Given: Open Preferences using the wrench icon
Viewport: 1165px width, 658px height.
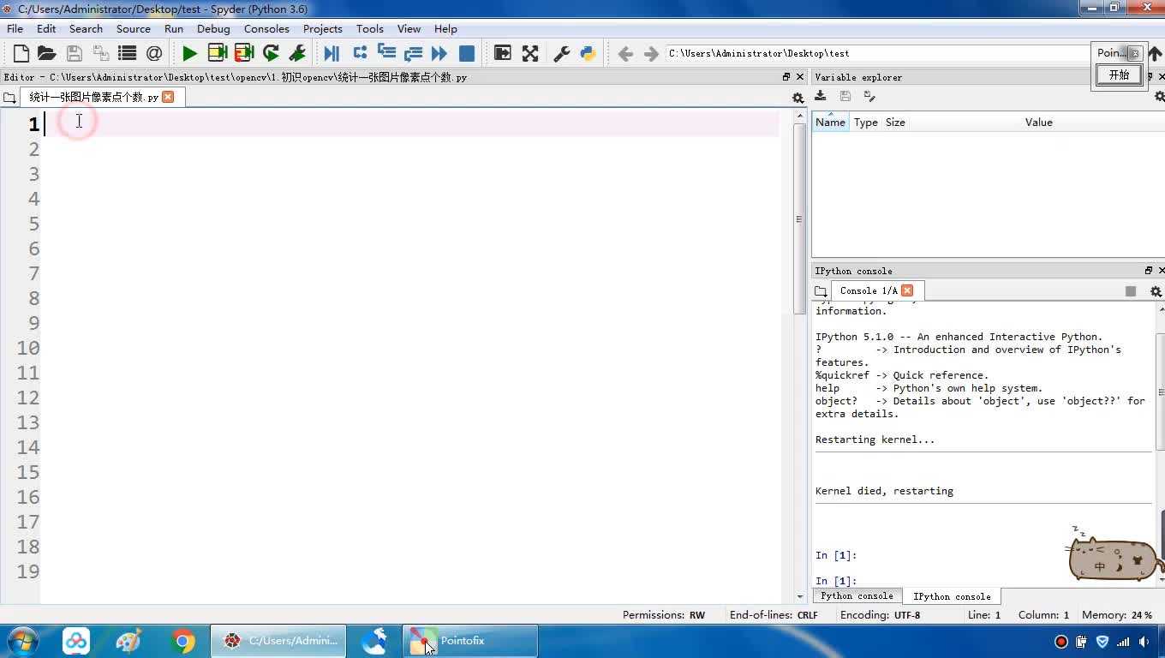Looking at the screenshot, I should 562,53.
